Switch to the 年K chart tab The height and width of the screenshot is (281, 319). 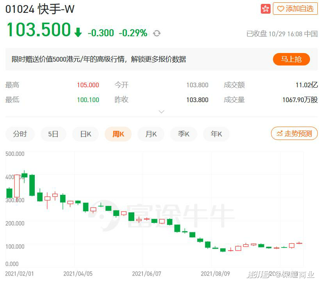pos(216,134)
